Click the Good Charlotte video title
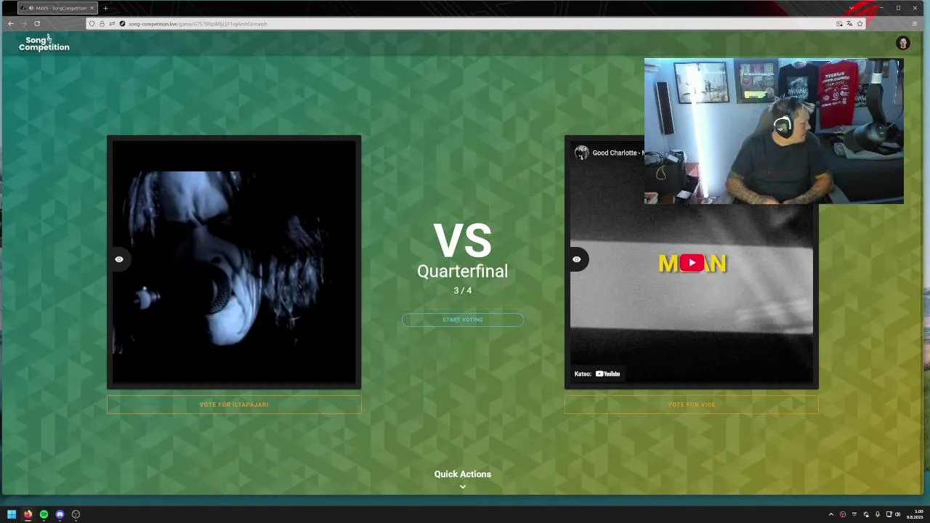This screenshot has width=930, height=523. 618,153
